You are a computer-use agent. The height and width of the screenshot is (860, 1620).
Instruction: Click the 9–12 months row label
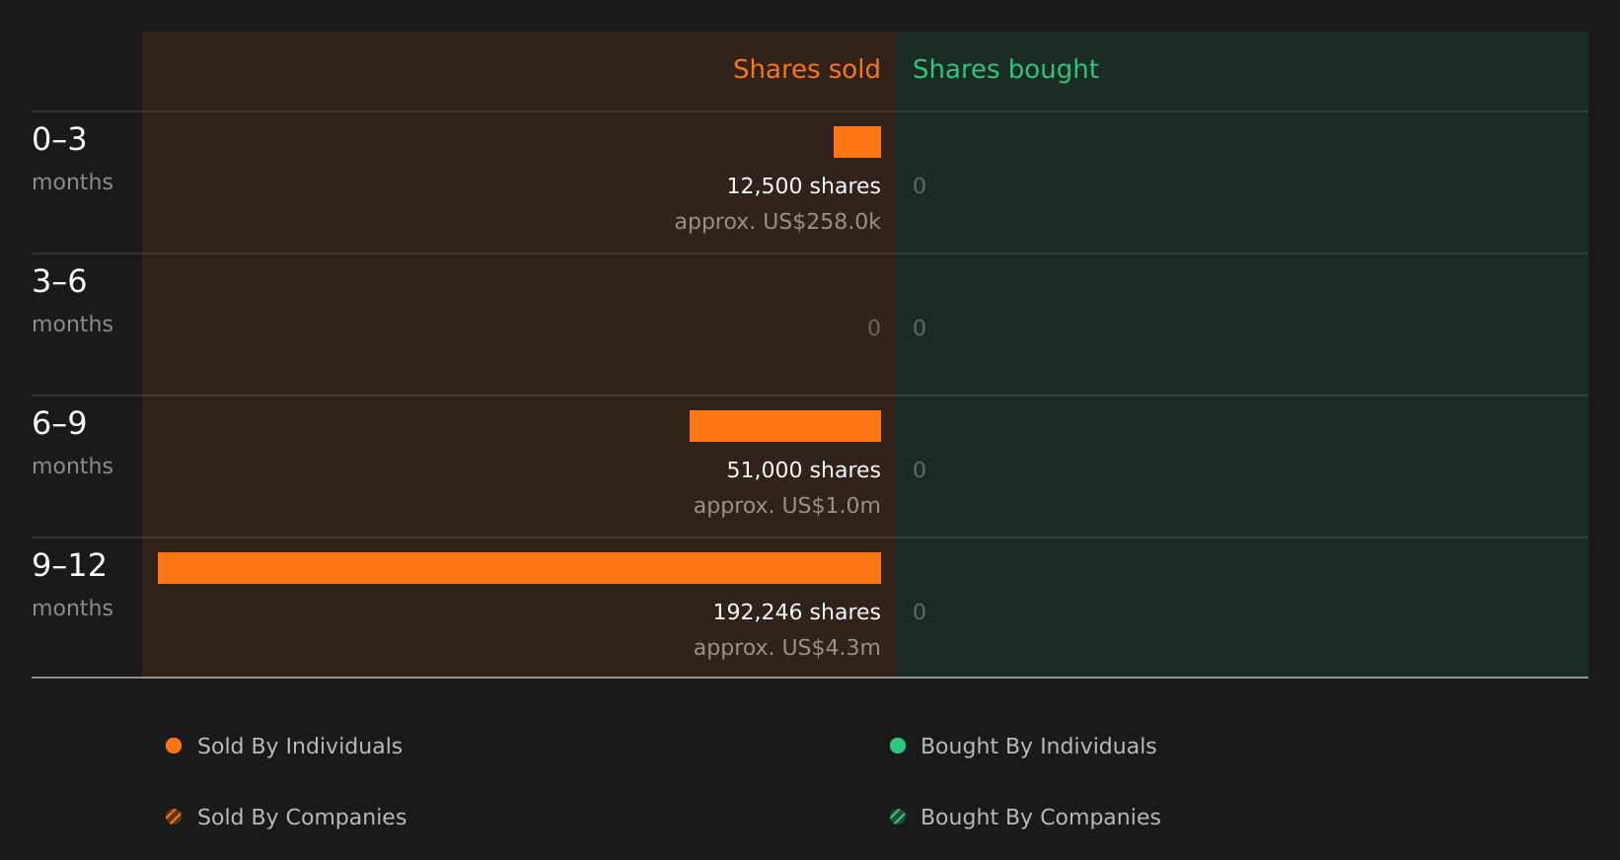72,585
